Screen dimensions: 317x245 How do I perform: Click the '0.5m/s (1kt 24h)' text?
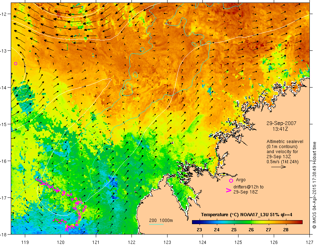(282, 161)
